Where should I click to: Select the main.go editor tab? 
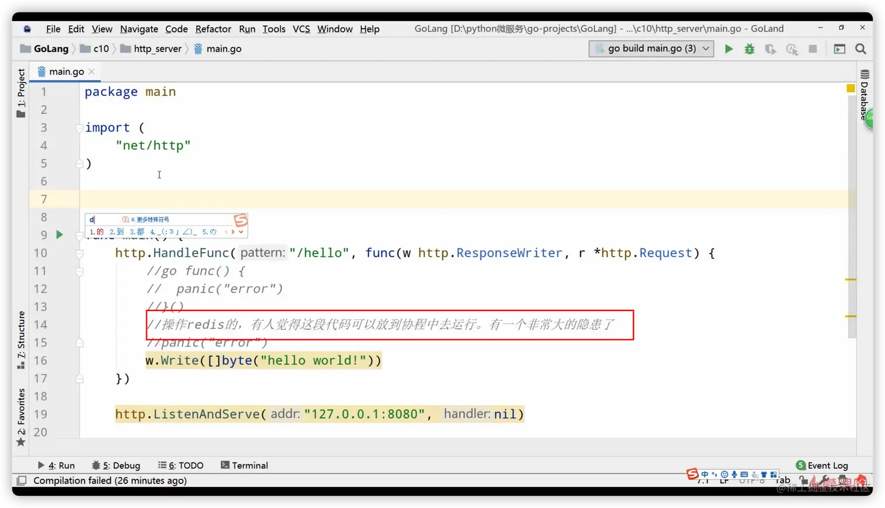(66, 71)
